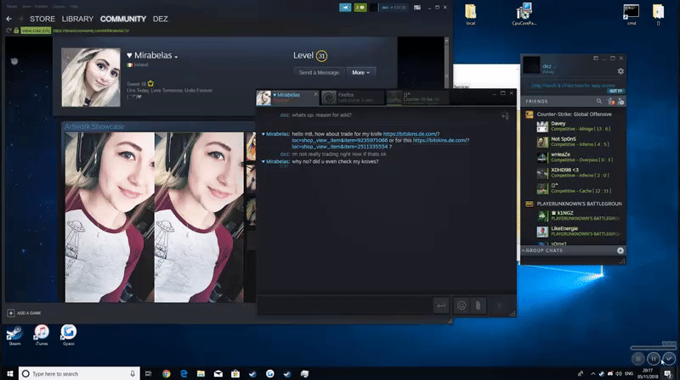Screen dimensions: 680x380
Task: Open Mirabelas name dropdown arrow on profile
Action: click(x=176, y=57)
